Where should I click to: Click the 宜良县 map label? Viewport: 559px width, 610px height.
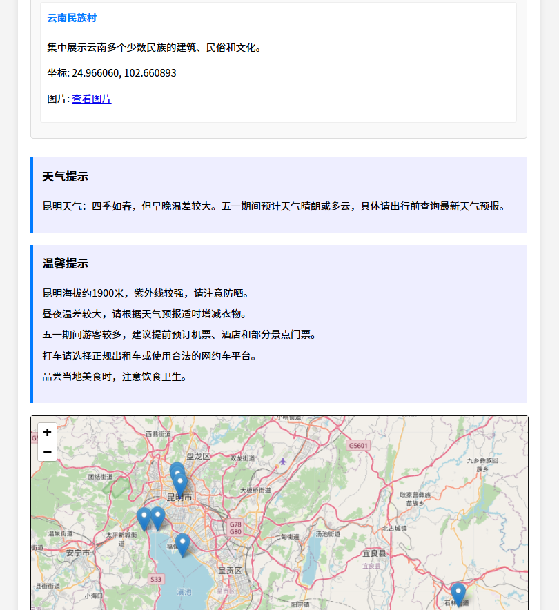pos(374,553)
